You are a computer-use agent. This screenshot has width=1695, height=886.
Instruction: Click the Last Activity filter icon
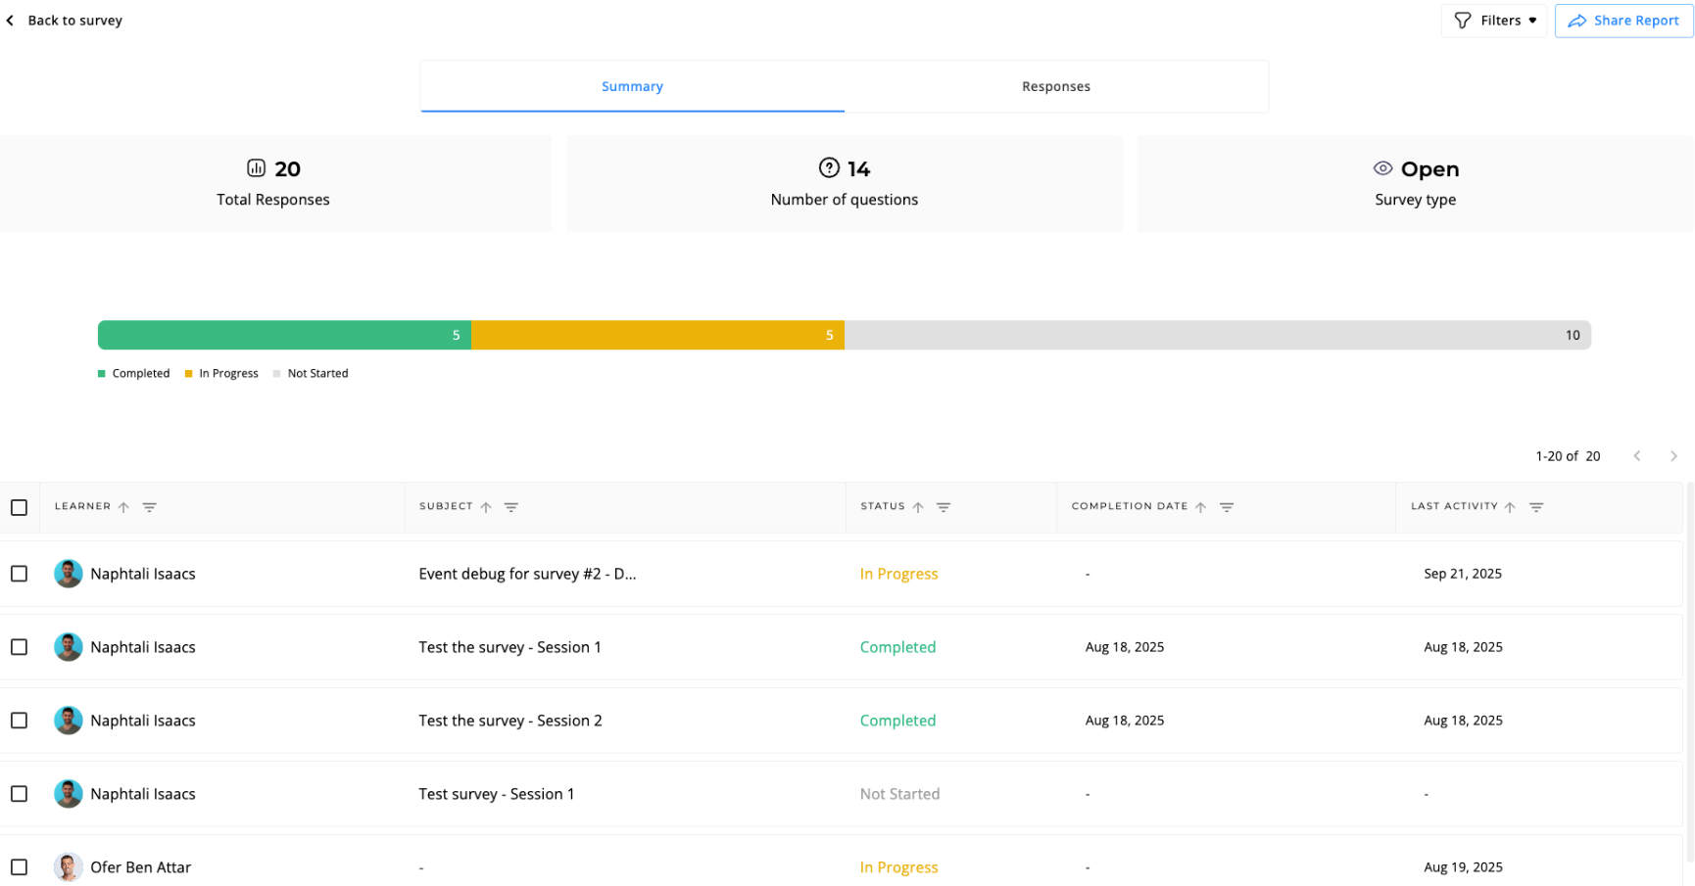[x=1536, y=507]
